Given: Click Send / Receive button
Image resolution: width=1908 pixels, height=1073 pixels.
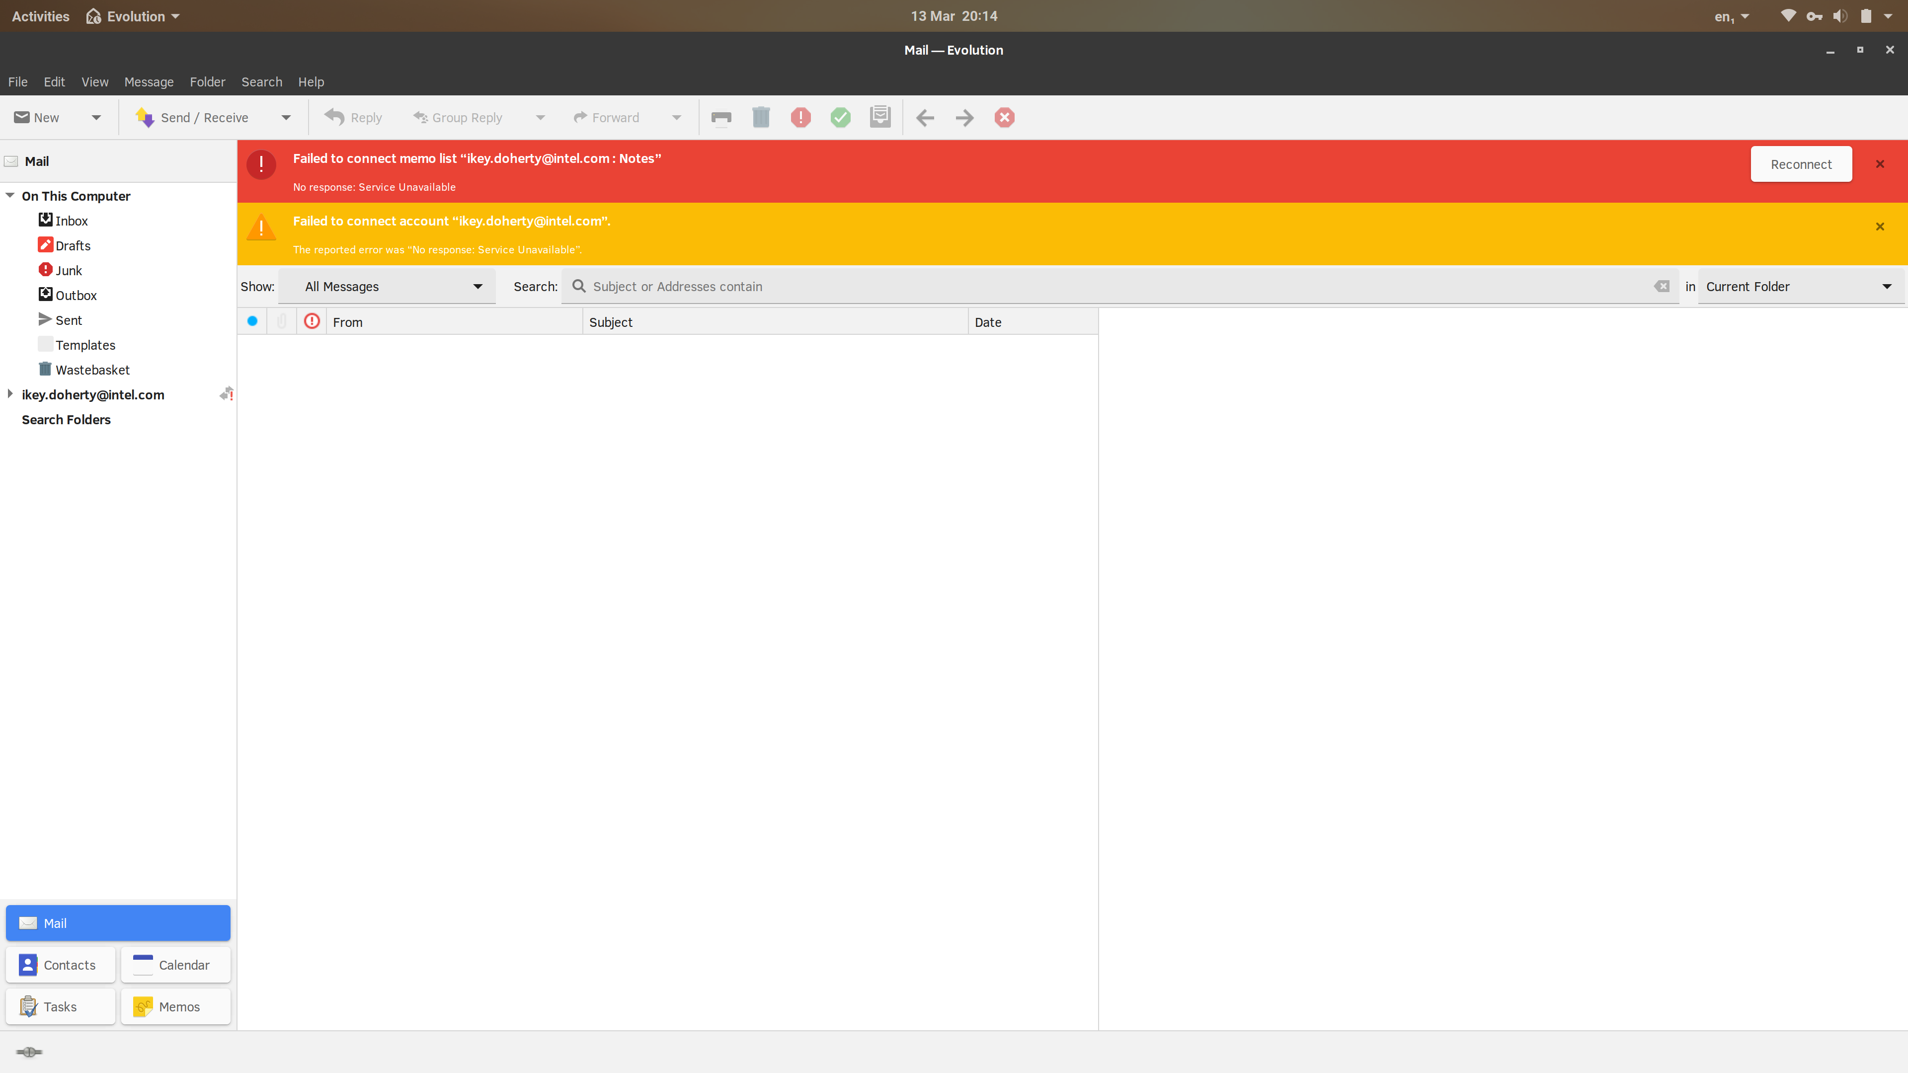Looking at the screenshot, I should 193,118.
